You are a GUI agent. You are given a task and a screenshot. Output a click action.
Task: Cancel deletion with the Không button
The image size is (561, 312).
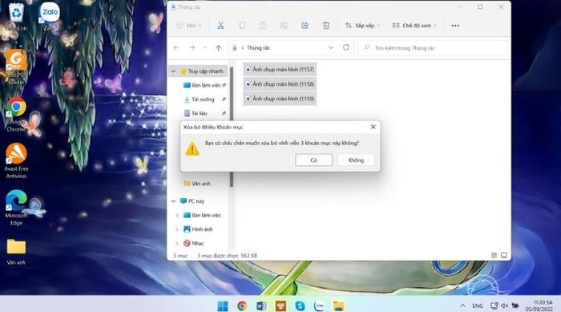[356, 160]
